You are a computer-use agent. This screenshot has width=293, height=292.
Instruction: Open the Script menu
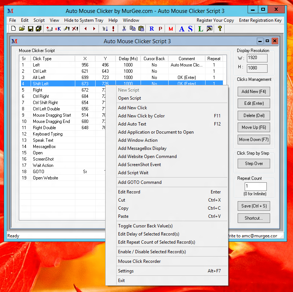coord(39,20)
